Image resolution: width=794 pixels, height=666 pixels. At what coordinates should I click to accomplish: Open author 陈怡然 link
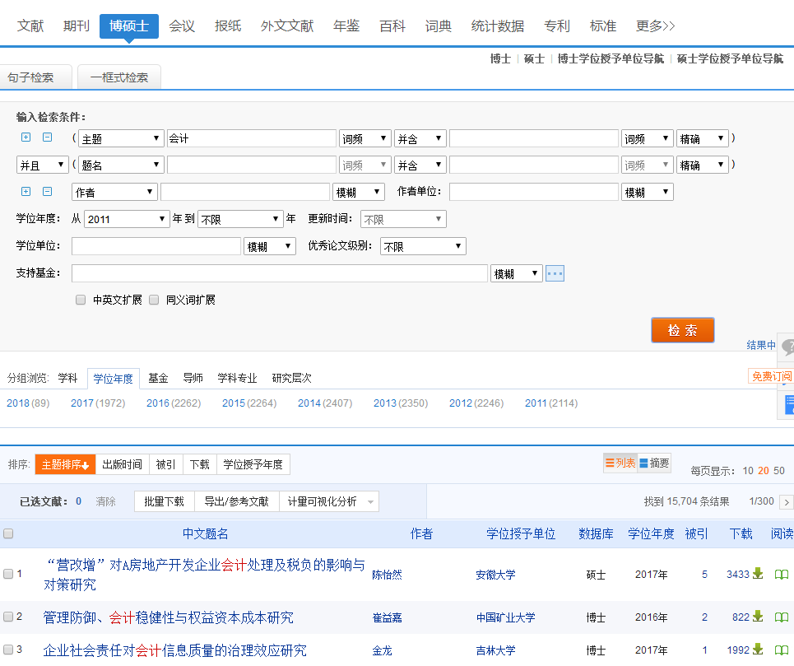point(387,575)
